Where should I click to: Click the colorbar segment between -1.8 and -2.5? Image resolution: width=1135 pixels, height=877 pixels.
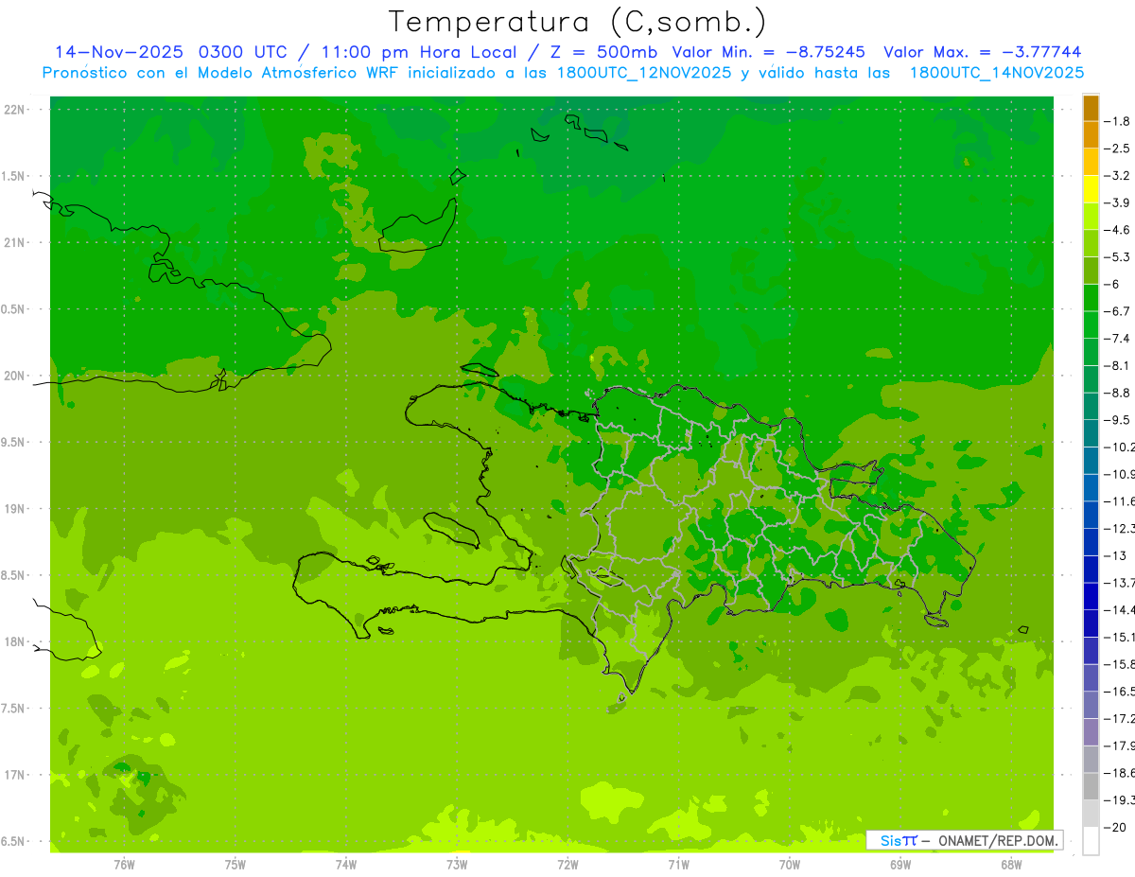coord(1091,135)
